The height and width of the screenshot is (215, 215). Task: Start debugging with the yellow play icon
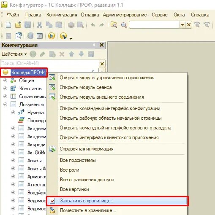point(52,36)
